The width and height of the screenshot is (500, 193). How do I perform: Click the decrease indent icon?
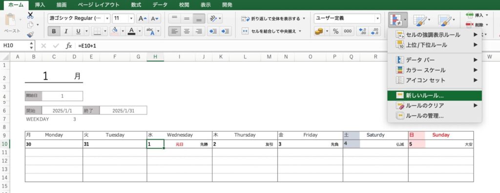213,31
